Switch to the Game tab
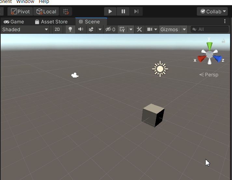 (14, 22)
